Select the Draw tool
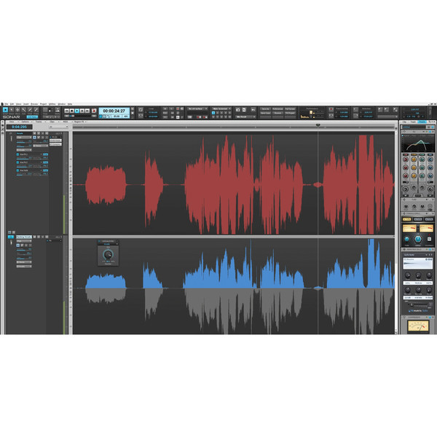437x437 pixels. 30,110
